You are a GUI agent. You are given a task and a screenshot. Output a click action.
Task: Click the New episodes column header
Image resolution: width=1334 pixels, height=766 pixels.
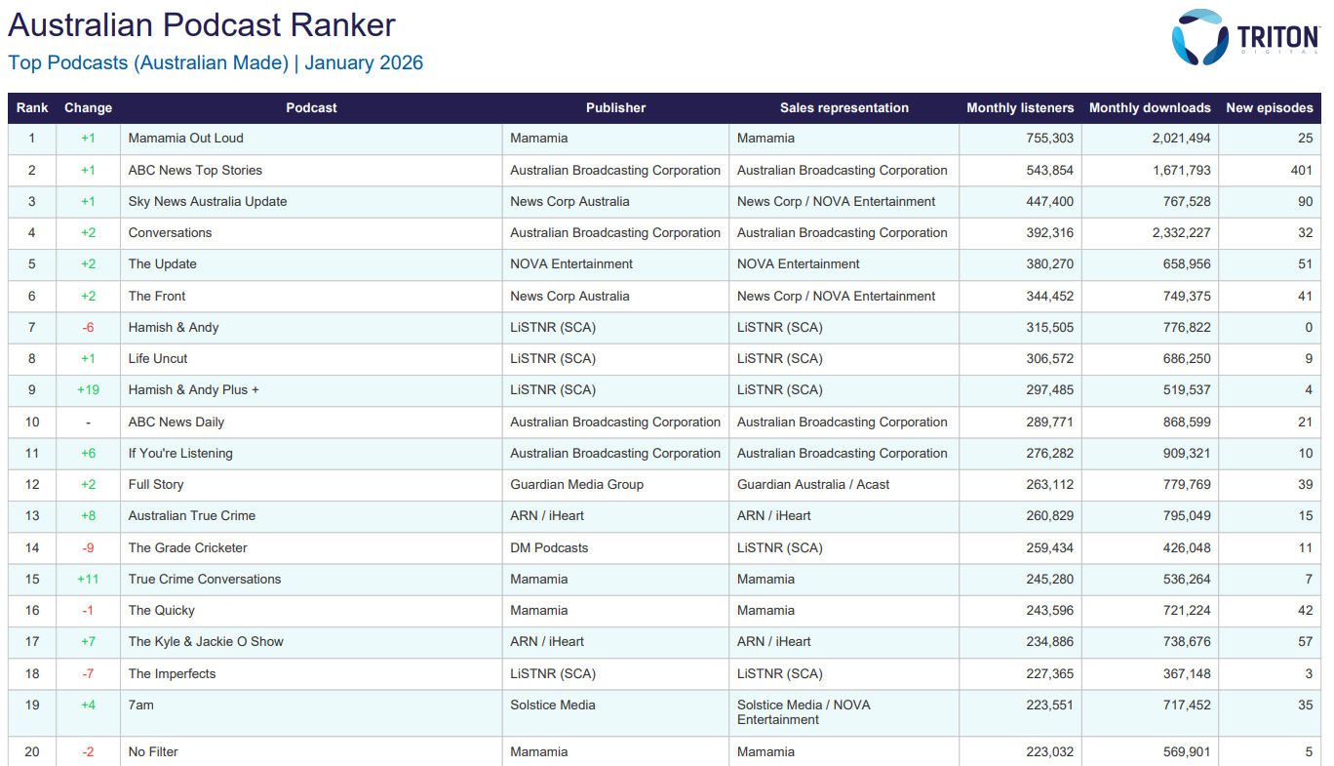click(x=1269, y=108)
